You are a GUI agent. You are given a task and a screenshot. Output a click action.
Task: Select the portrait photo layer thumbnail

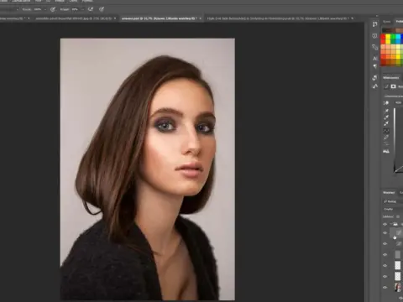point(398,287)
